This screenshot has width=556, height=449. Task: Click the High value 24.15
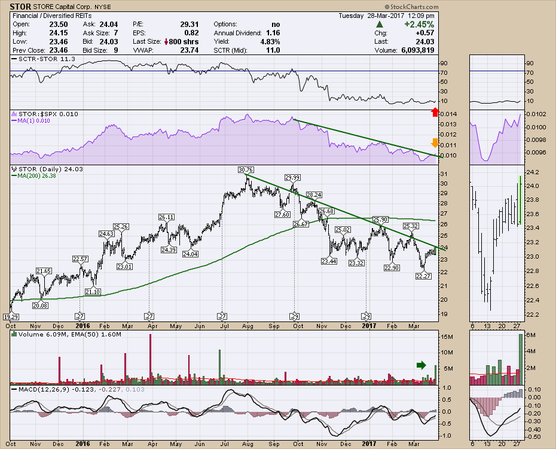point(59,33)
